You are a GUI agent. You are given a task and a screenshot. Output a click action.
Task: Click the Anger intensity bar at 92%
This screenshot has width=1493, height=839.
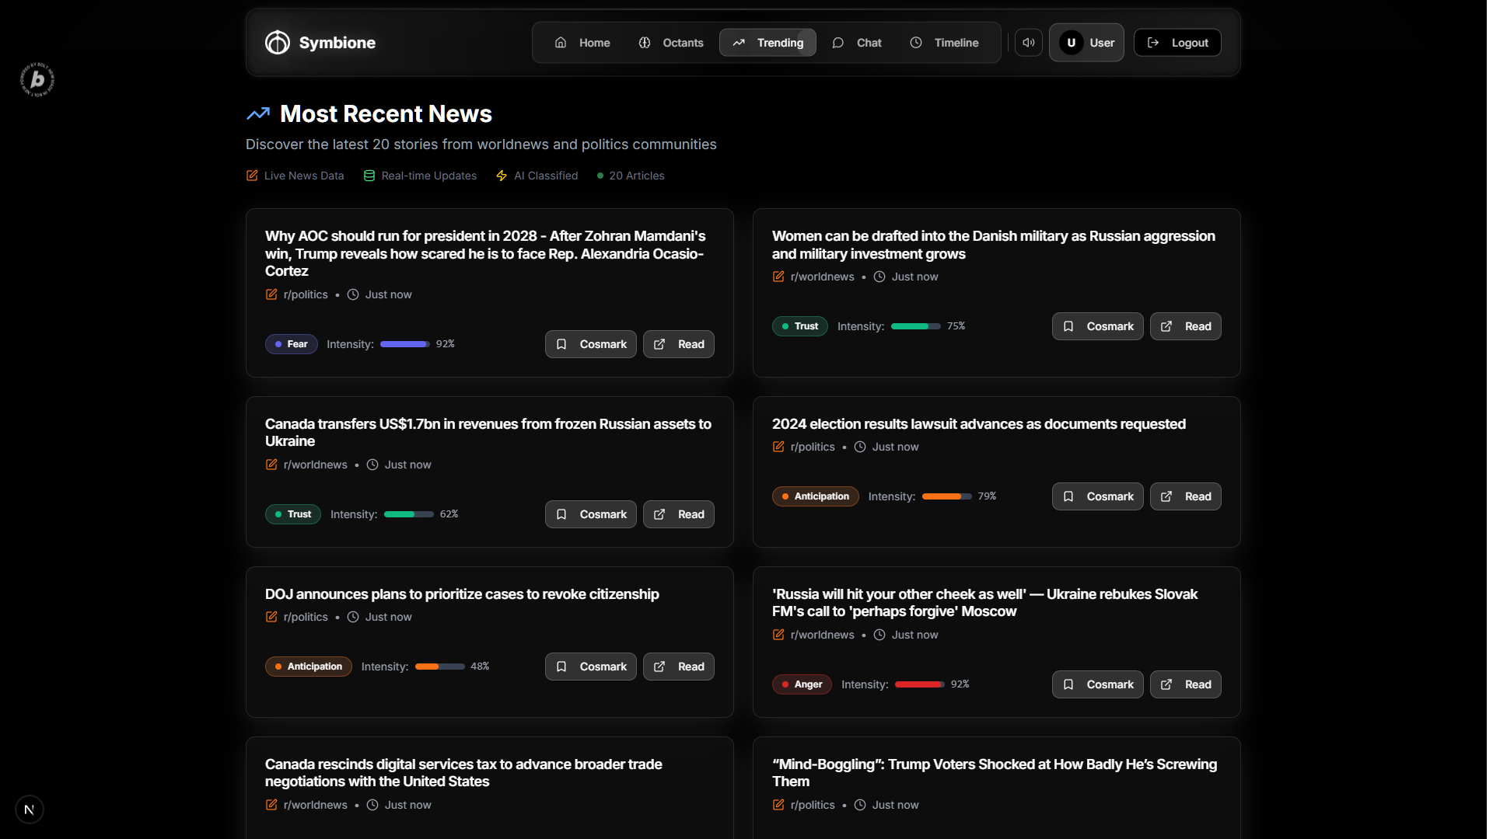click(x=919, y=684)
